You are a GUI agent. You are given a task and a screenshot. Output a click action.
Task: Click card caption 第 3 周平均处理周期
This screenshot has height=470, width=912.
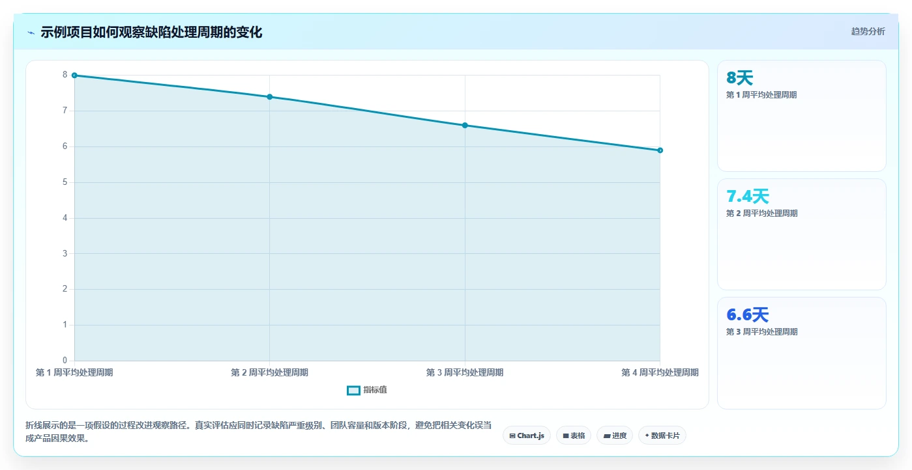[761, 332]
